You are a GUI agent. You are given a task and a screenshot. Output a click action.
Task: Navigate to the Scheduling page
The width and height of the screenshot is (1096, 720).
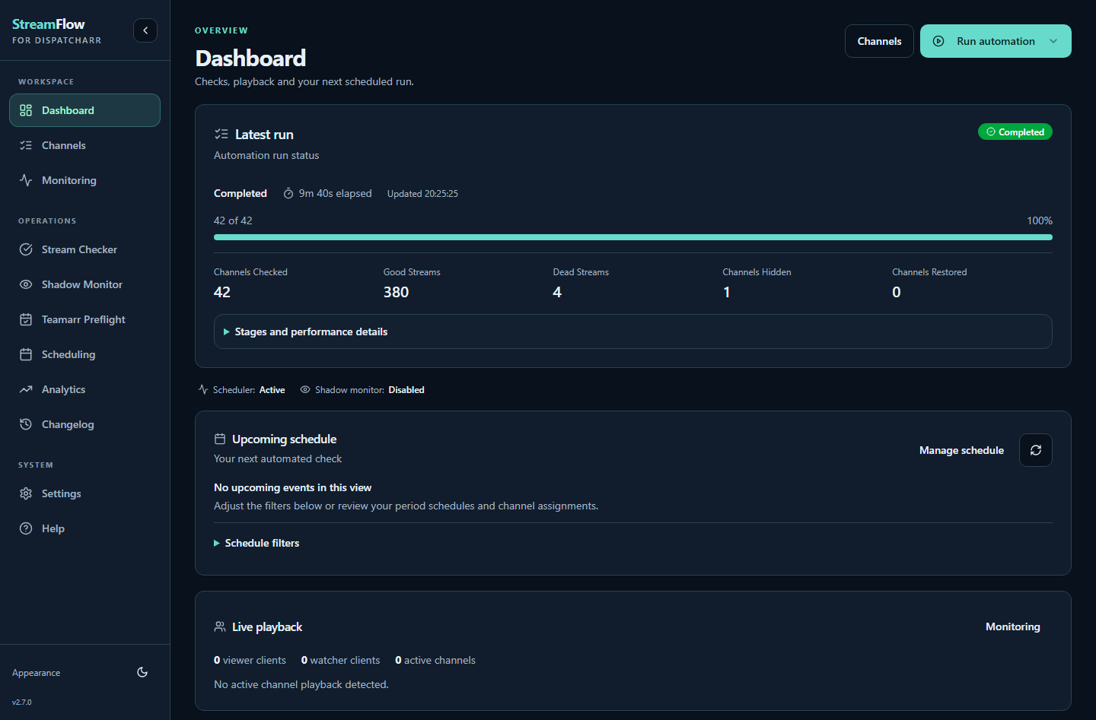(x=84, y=354)
